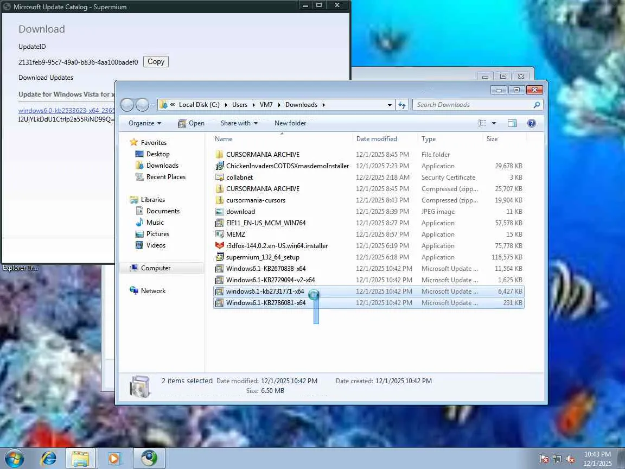Sort by the Size column header
The height and width of the screenshot is (469, 625).
pyautogui.click(x=492, y=139)
